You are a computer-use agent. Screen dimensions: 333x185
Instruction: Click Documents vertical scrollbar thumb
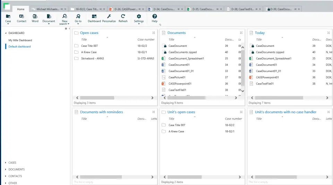242,68
